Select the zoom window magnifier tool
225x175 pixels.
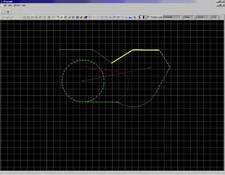8,18
